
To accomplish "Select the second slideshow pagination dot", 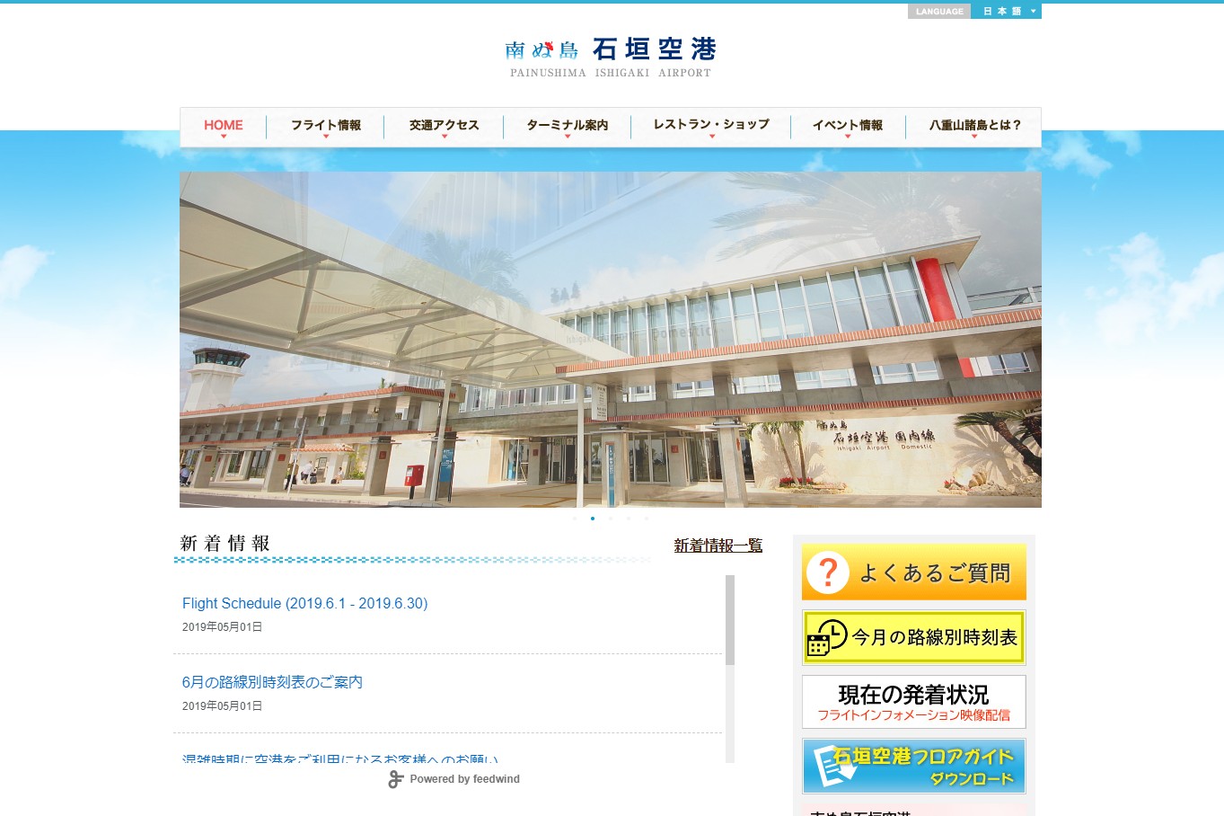I will 593,519.
